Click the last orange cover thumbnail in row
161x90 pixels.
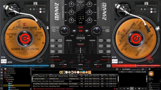pos(90,72)
